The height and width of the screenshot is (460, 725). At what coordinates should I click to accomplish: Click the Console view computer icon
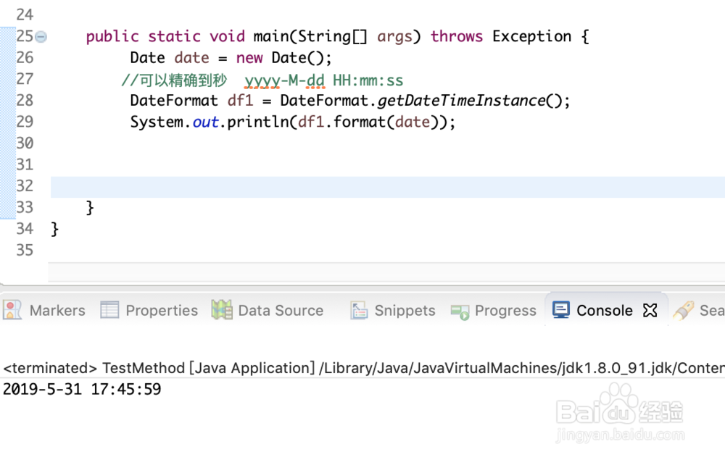point(560,310)
